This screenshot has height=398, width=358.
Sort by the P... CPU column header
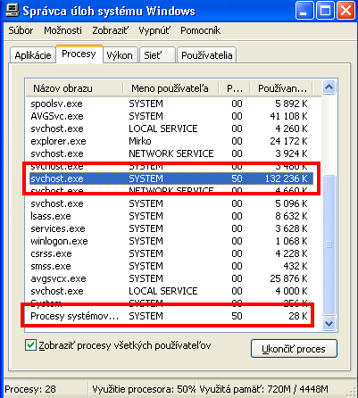(x=235, y=88)
